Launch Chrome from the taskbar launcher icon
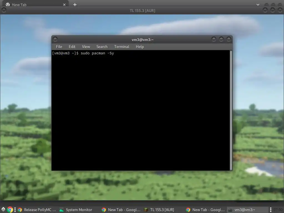Viewport: 284px width, 213px height. (10, 210)
